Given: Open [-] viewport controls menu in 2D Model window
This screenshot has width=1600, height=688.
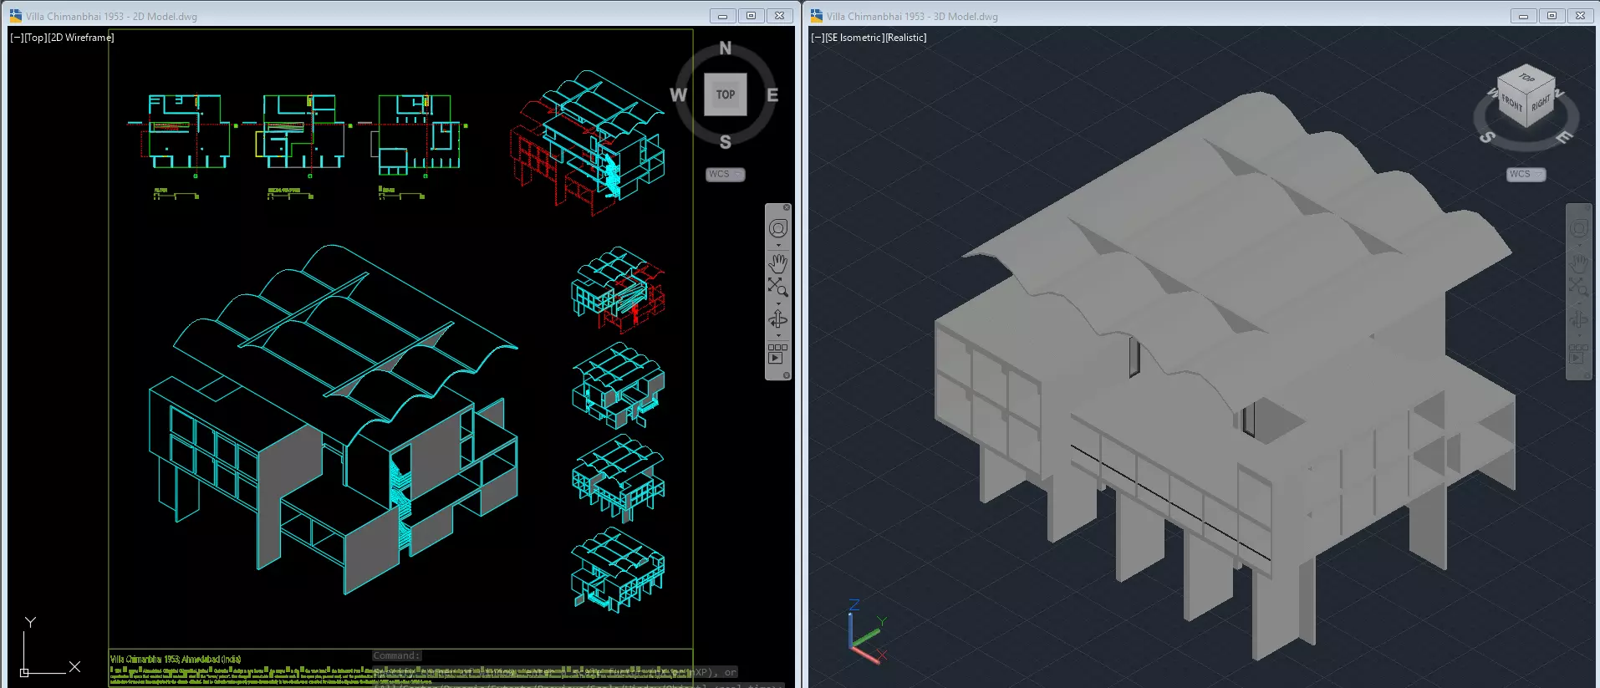Looking at the screenshot, I should (x=17, y=38).
